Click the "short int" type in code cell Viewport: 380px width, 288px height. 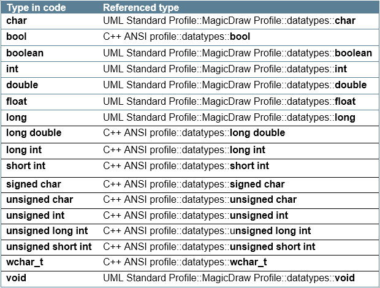click(26, 166)
